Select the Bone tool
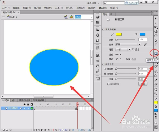This screenshot has width=159, height=132. pos(156,71)
